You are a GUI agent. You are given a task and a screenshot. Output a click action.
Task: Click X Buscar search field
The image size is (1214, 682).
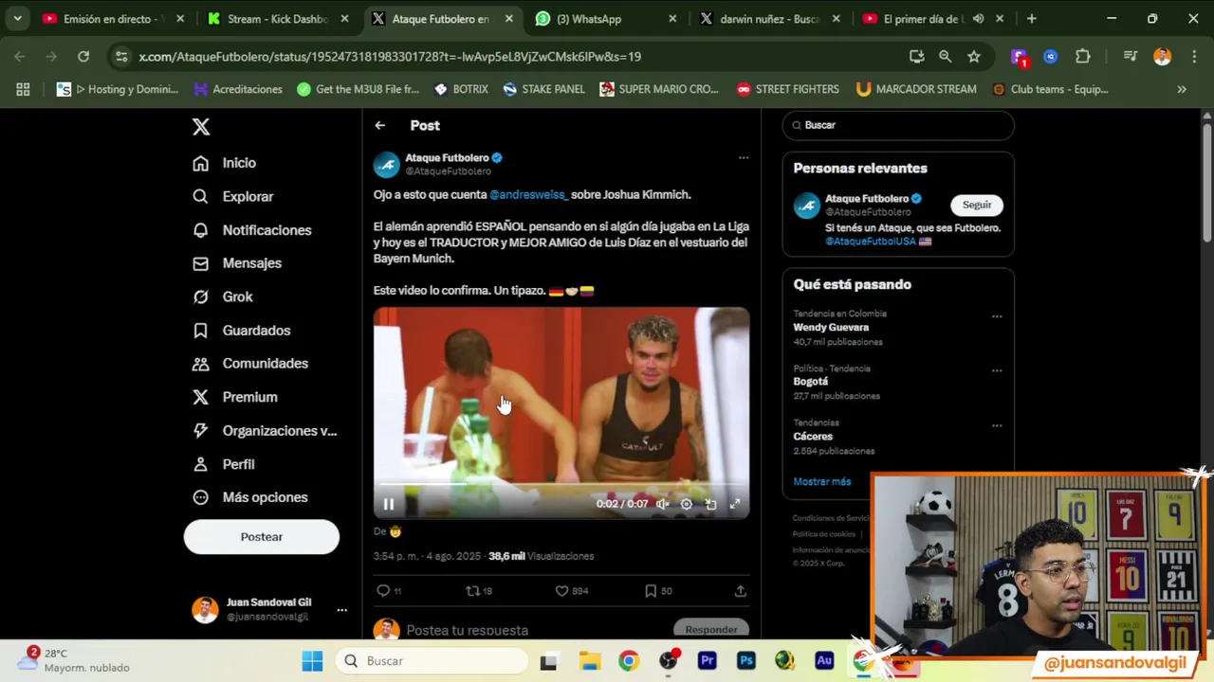[898, 125]
